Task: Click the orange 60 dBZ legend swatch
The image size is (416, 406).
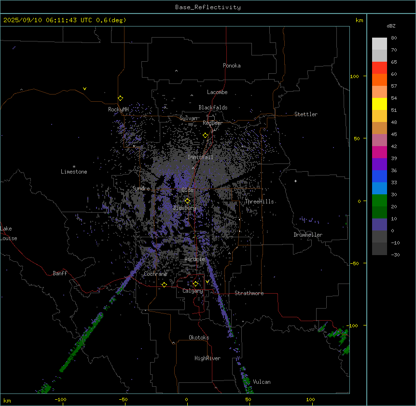Action: click(379, 80)
